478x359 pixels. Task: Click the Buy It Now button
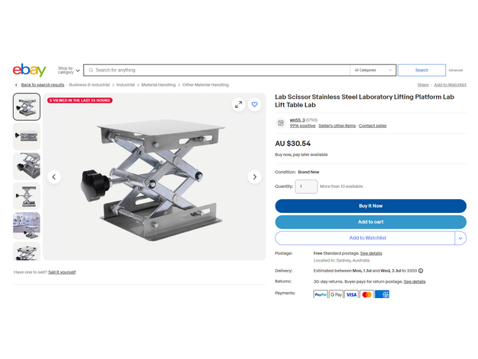click(370, 206)
